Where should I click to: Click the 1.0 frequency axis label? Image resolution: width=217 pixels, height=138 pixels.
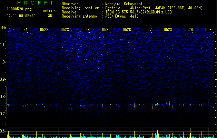pyautogui.click(x=3, y=62)
